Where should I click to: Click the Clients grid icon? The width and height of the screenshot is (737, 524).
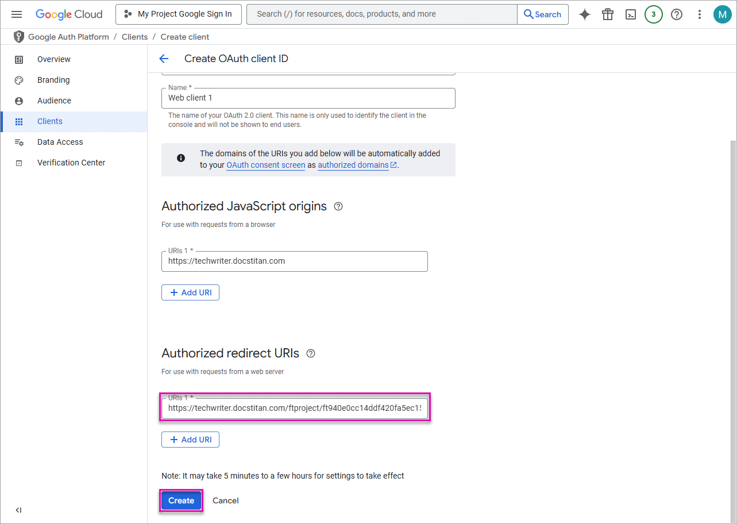(19, 121)
